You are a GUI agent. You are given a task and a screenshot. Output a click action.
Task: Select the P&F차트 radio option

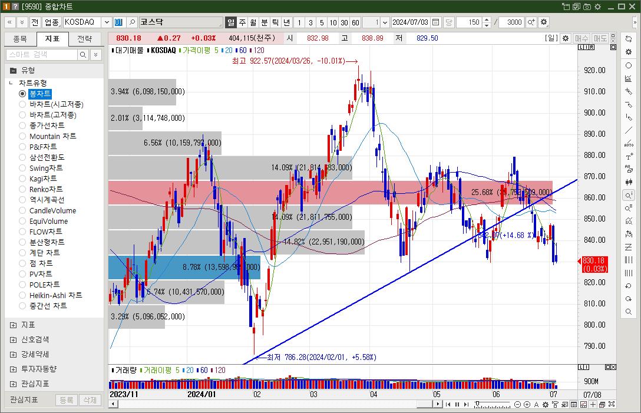pos(22,147)
